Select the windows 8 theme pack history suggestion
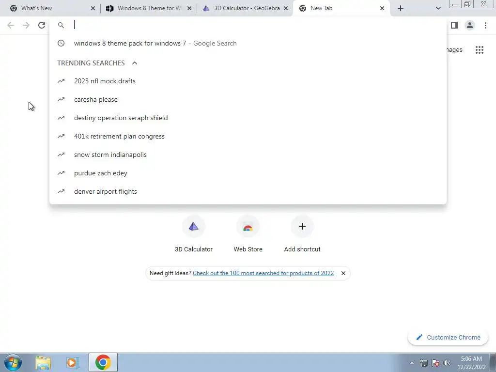 pyautogui.click(x=248, y=43)
